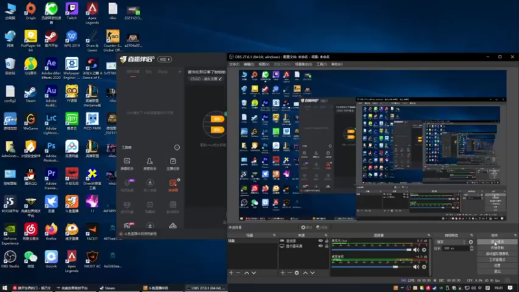Add a new source in OBS Sources panel
Image resolution: width=519 pixels, height=292 pixels.
[283, 273]
